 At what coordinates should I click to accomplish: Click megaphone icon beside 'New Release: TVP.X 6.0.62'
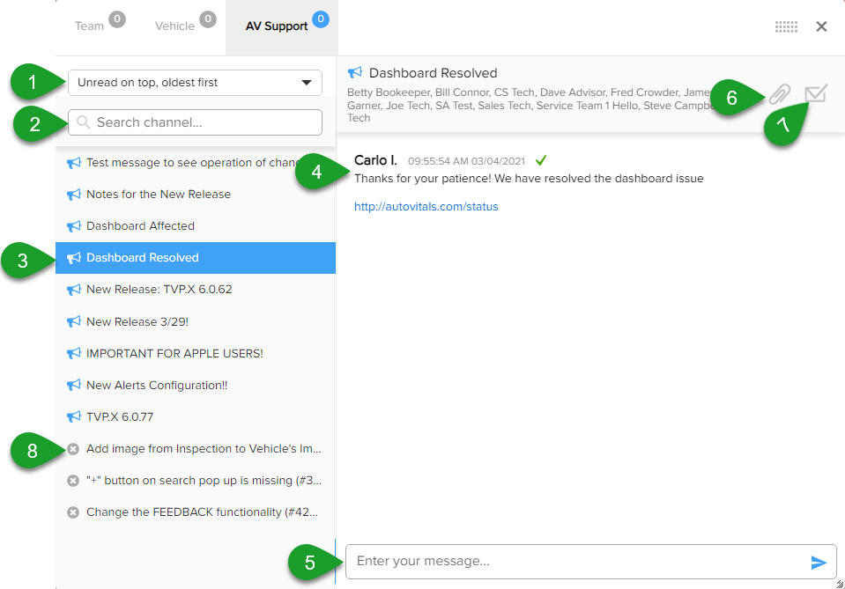point(74,290)
